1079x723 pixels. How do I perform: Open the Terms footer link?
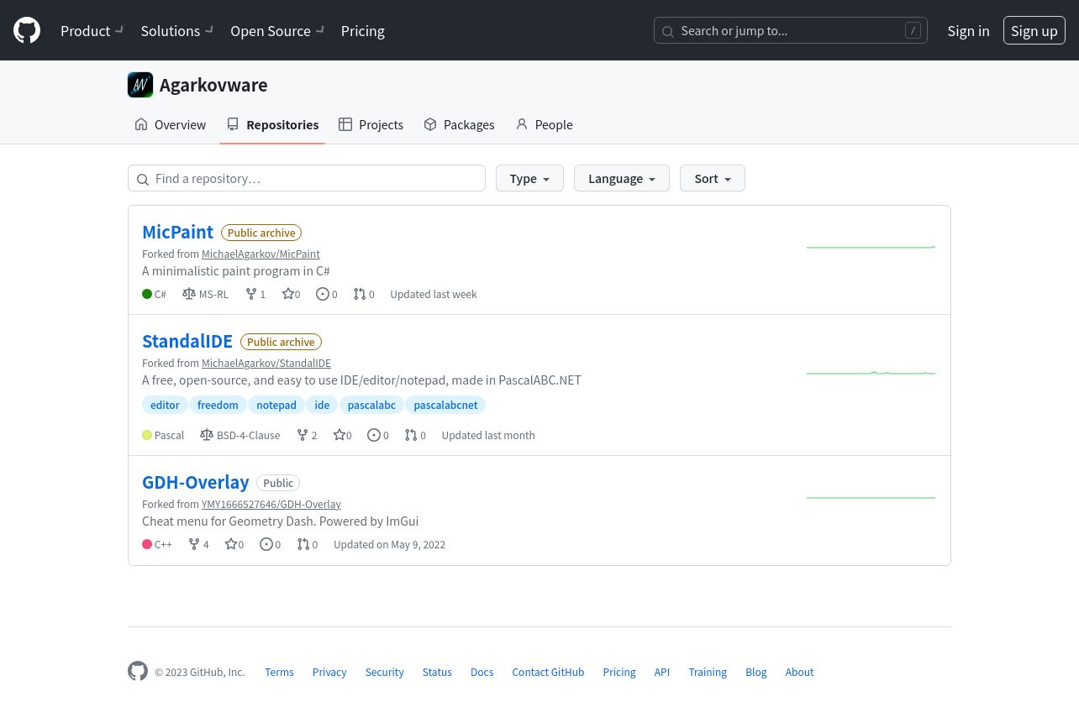[279, 672]
